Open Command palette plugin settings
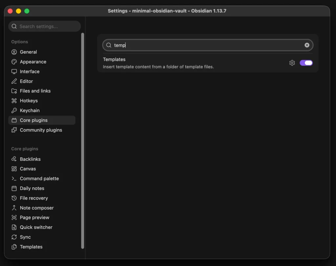This screenshot has width=336, height=266. (42, 179)
